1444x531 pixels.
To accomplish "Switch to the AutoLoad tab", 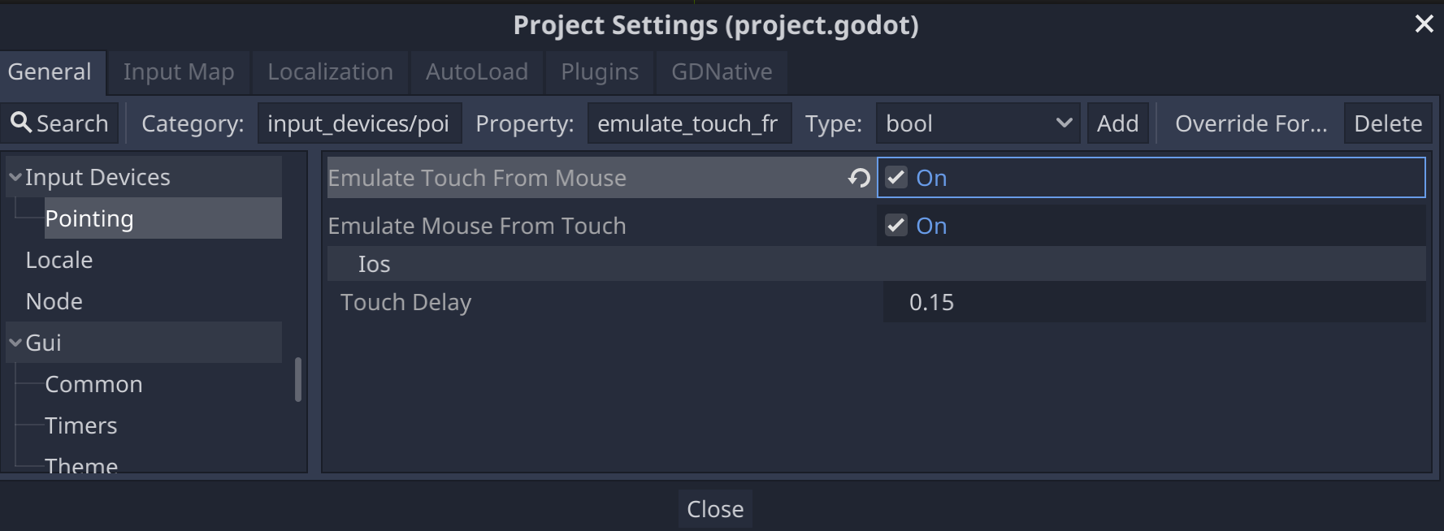I will tap(476, 71).
